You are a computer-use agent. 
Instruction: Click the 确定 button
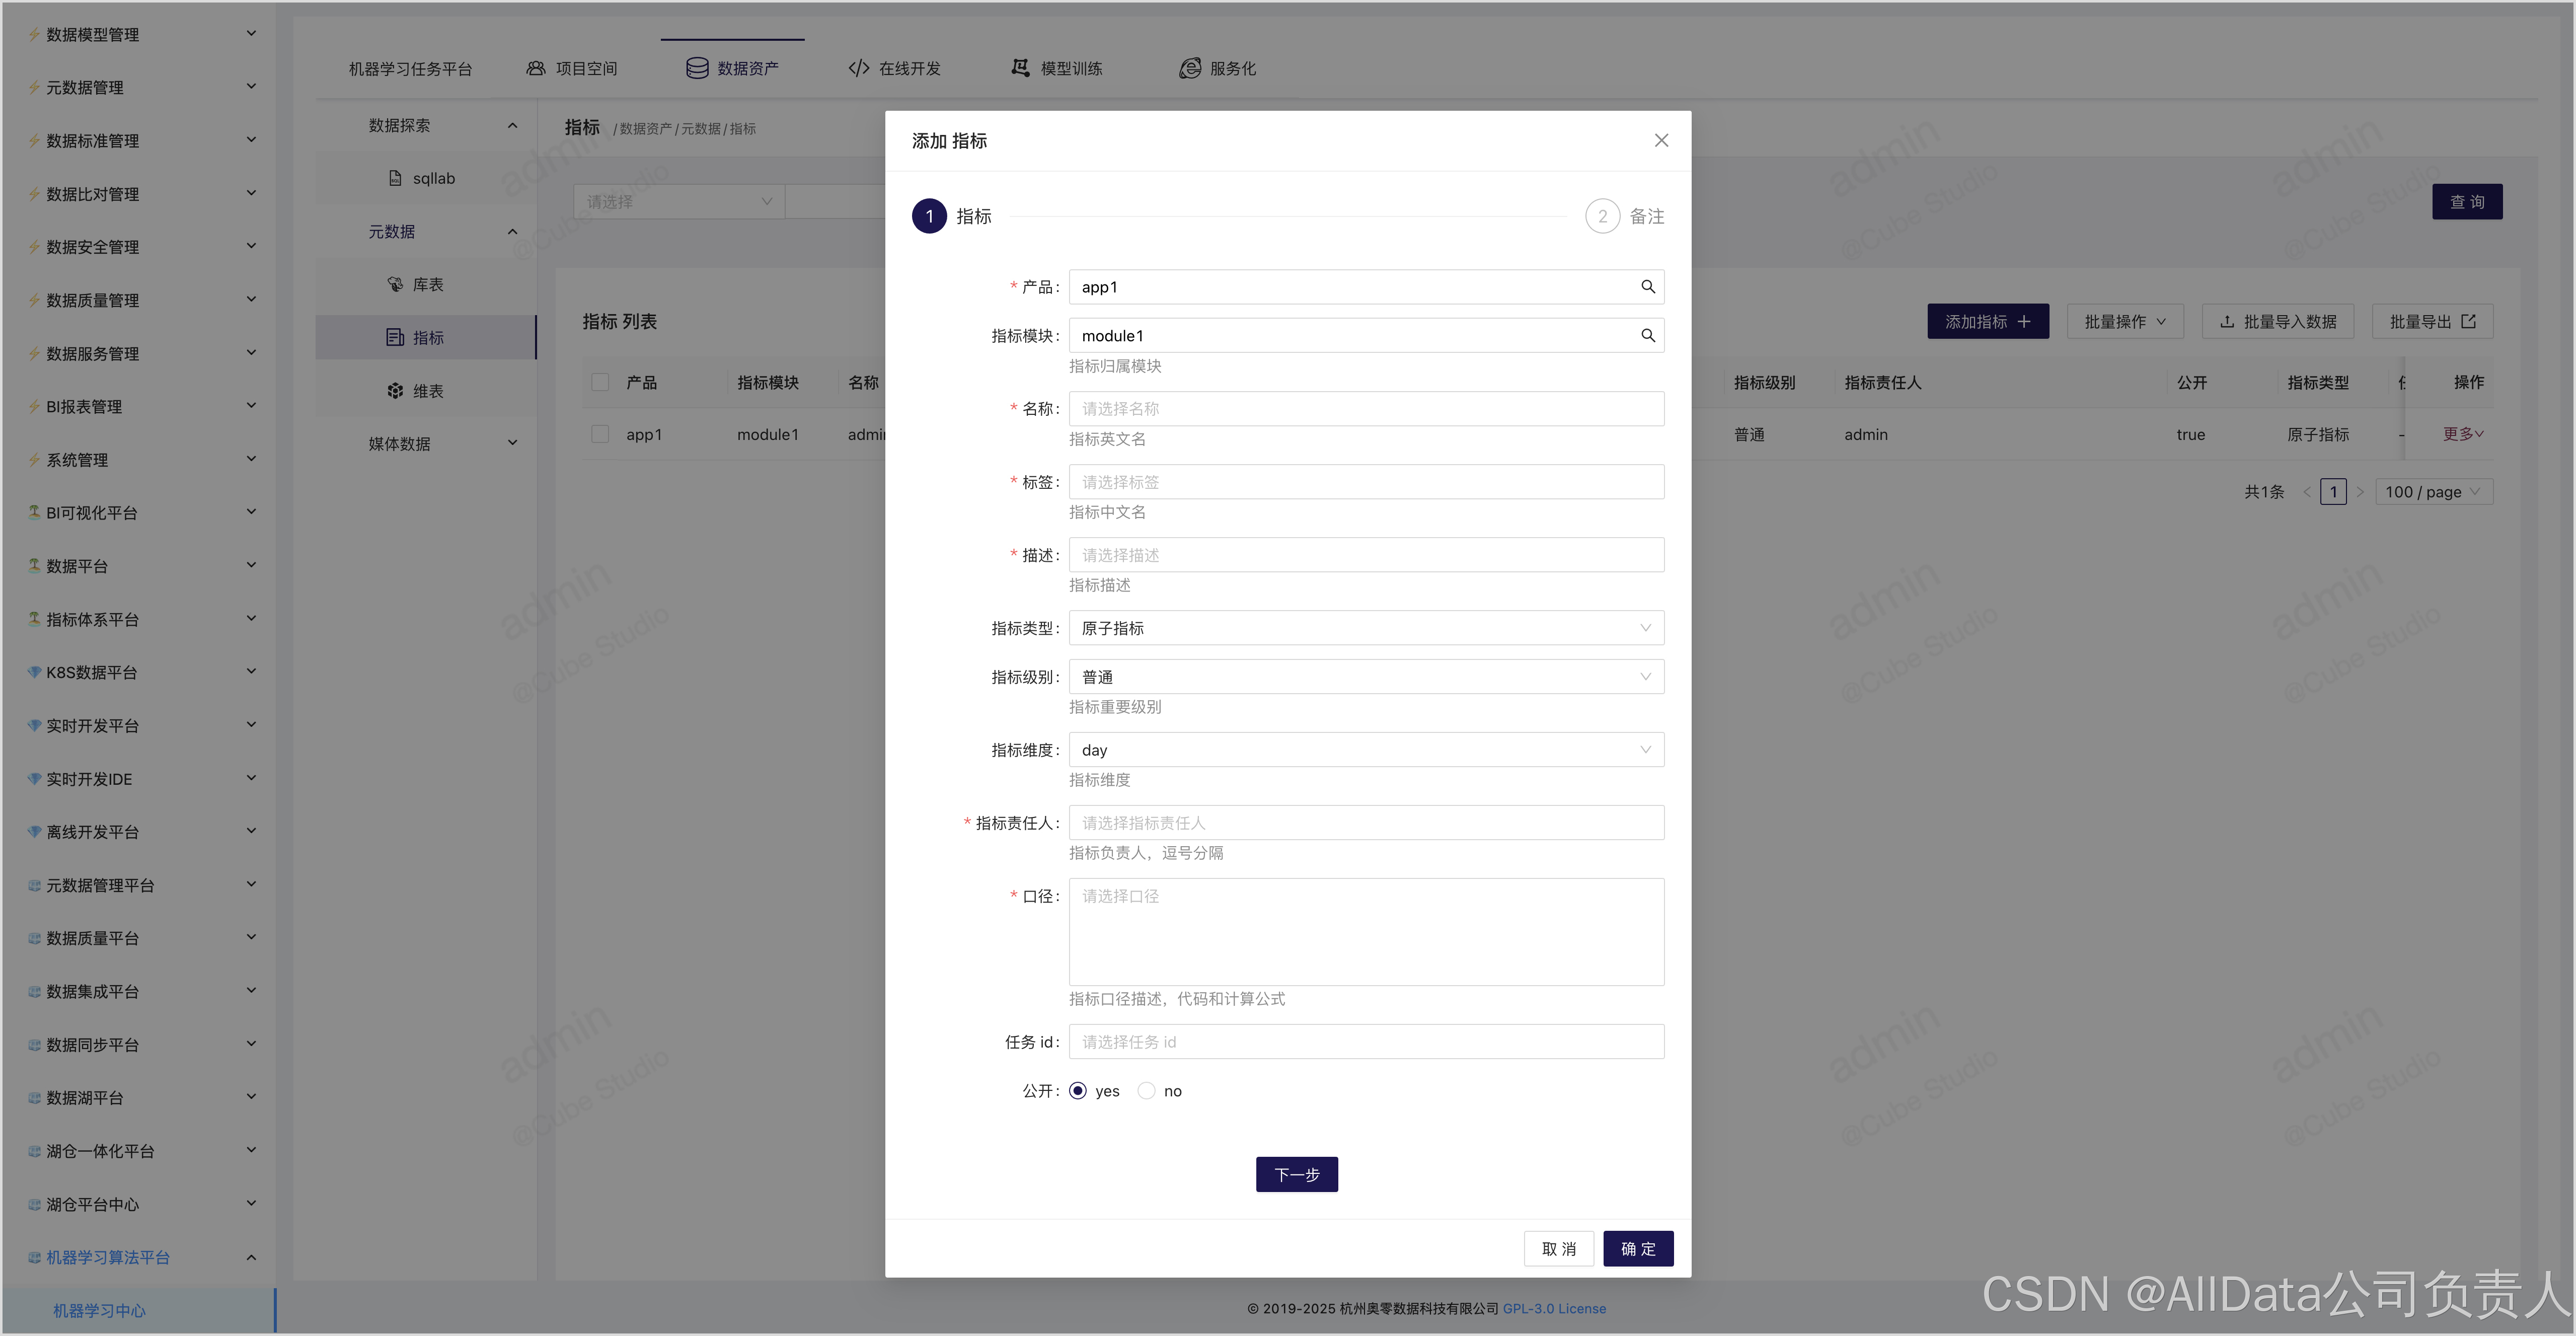(x=1638, y=1249)
